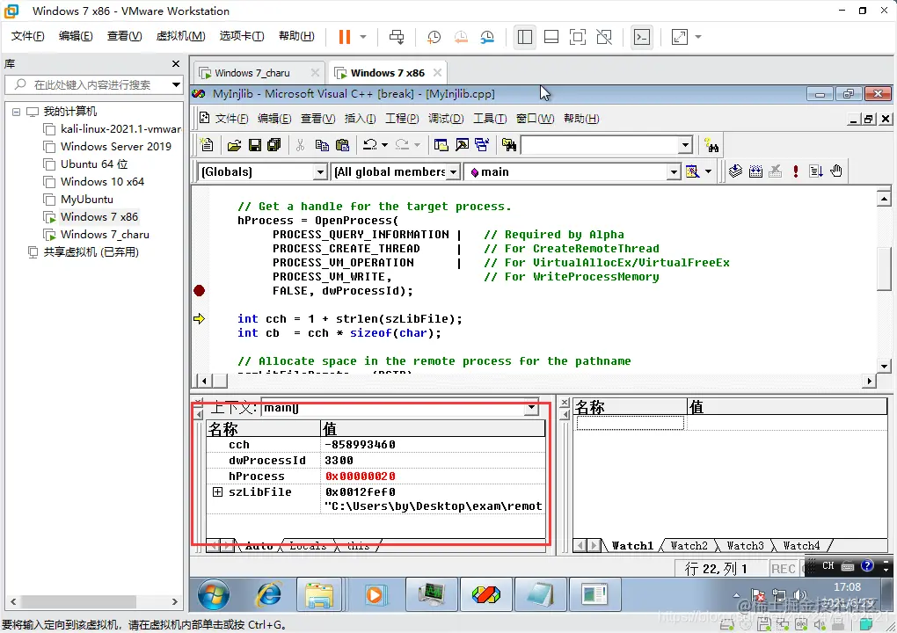Build the project
The height and width of the screenshot is (633, 897).
[755, 171]
